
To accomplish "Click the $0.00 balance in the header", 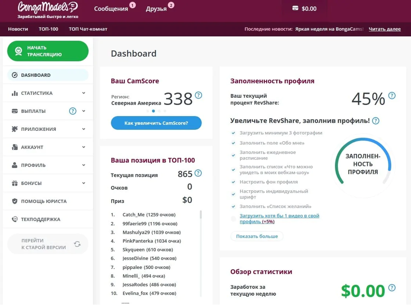I will pos(309,9).
